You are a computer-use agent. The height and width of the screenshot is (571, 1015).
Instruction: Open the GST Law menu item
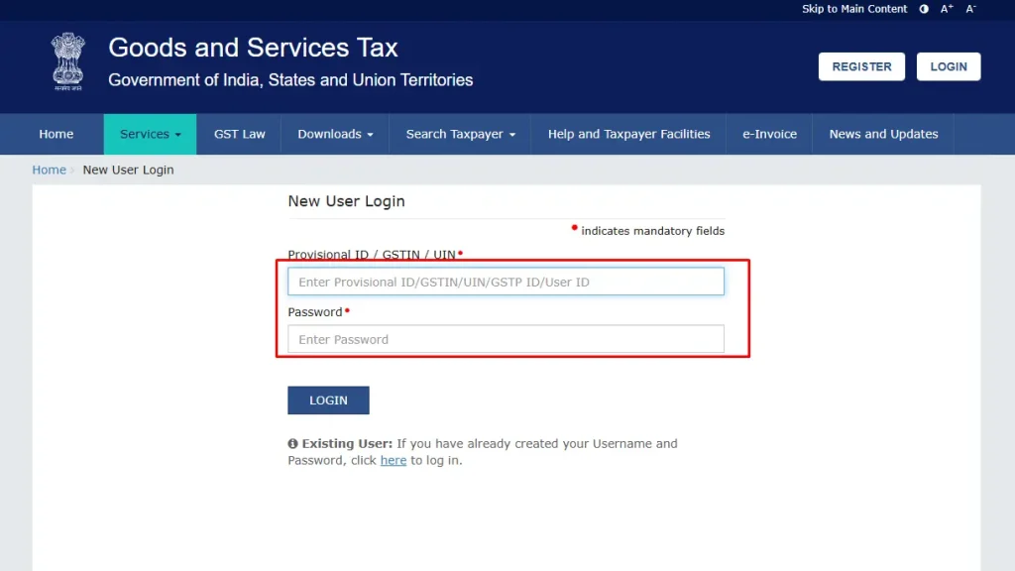point(240,134)
